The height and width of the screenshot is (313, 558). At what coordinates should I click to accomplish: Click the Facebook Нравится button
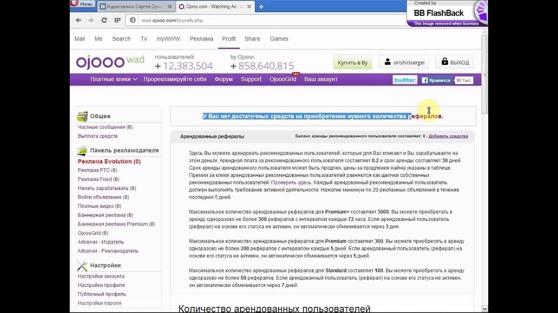[x=437, y=80]
